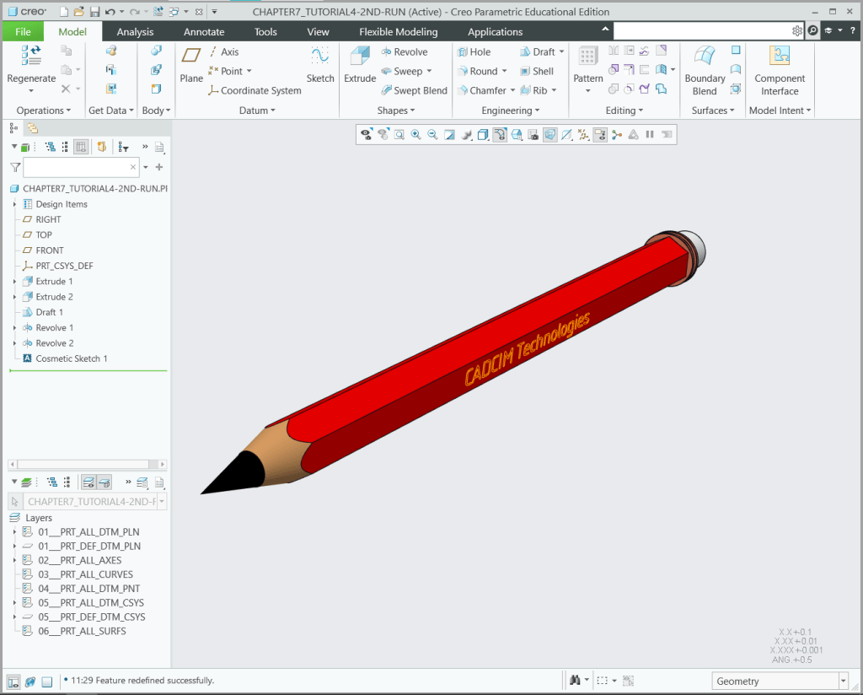Click the model tree horizontal scrollbar
The height and width of the screenshot is (695, 863).
coord(88,464)
